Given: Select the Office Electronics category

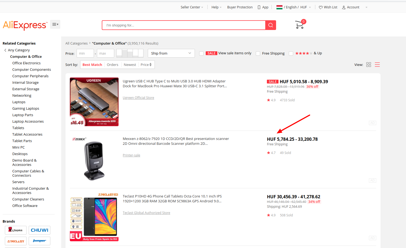Looking at the screenshot, I should 27,63.
